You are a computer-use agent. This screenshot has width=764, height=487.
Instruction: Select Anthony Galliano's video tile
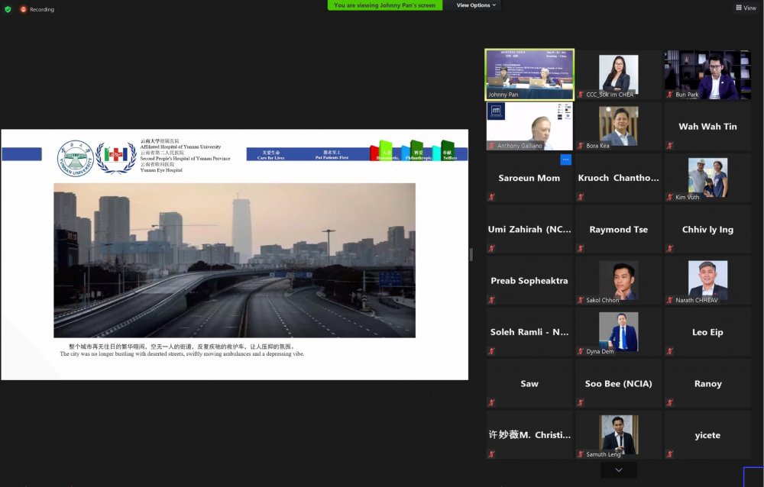coord(529,126)
